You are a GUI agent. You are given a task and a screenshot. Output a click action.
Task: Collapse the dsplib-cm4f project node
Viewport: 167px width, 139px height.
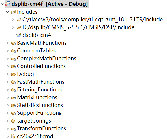2,4
